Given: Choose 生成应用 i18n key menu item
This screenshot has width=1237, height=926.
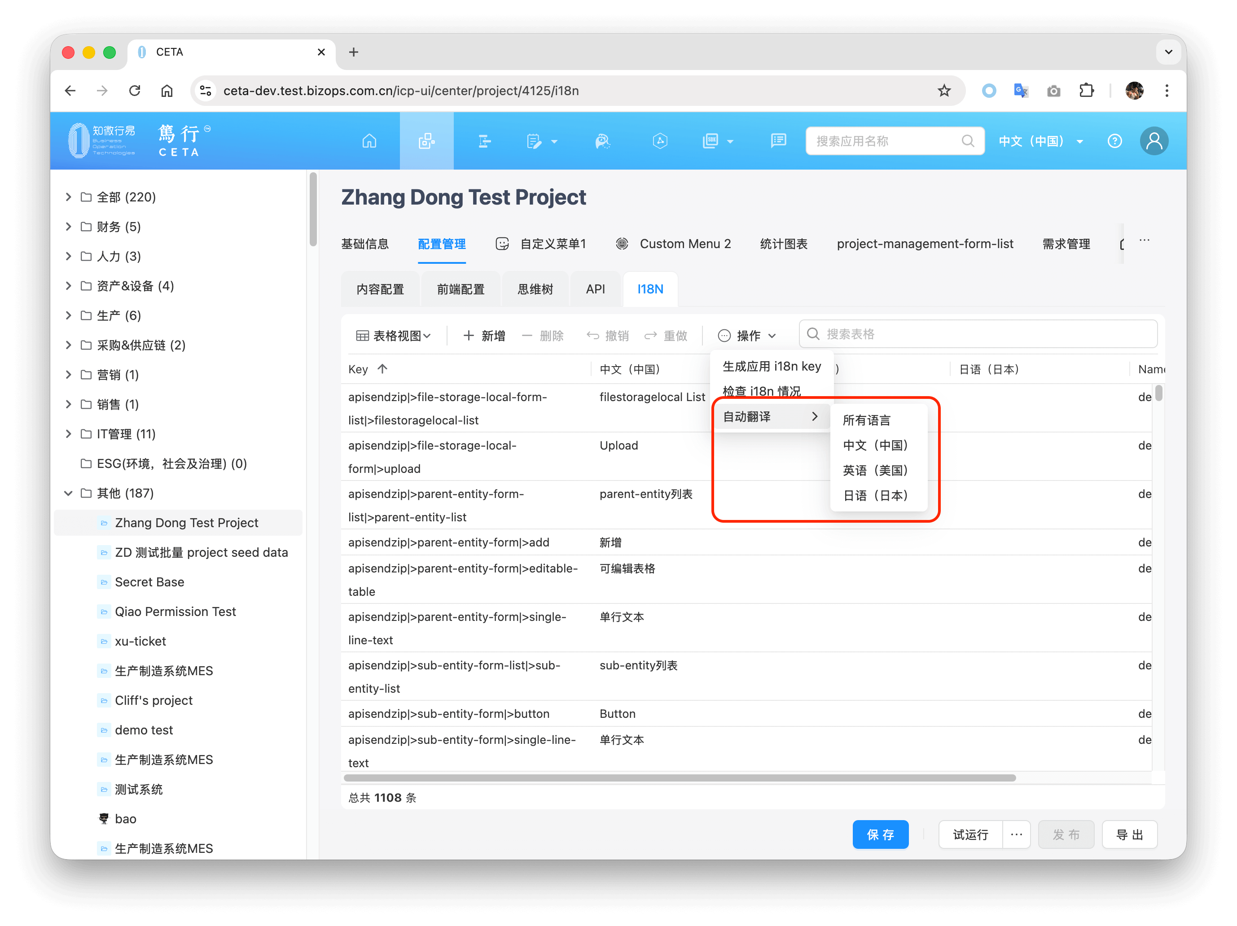Looking at the screenshot, I should tap(772, 366).
